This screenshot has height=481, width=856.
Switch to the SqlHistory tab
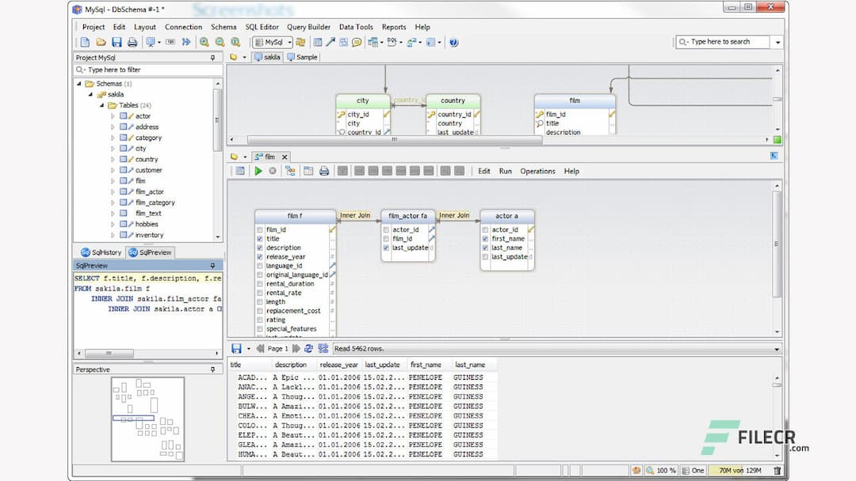click(x=101, y=252)
